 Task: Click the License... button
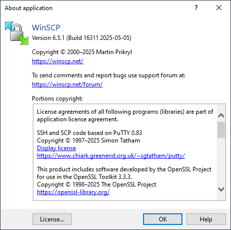(x=52, y=219)
